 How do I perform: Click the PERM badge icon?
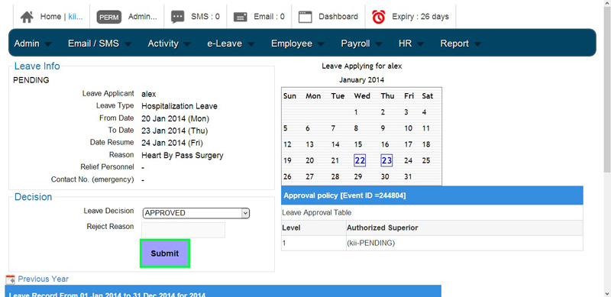click(109, 17)
